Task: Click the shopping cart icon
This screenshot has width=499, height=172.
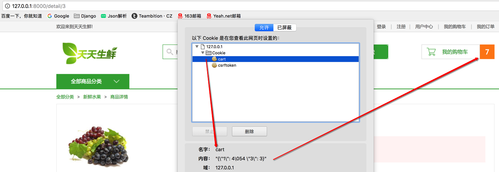Action: pos(431,52)
